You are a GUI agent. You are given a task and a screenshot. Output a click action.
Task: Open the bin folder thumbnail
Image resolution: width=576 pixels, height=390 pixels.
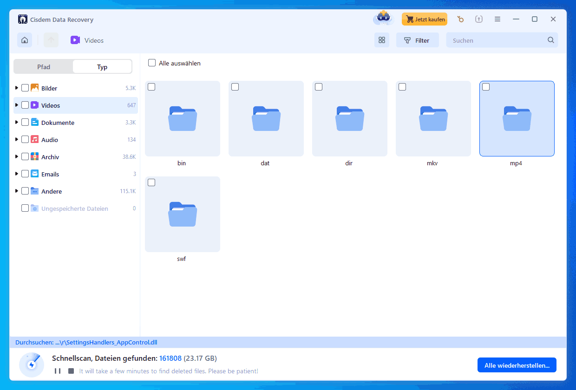pos(183,118)
